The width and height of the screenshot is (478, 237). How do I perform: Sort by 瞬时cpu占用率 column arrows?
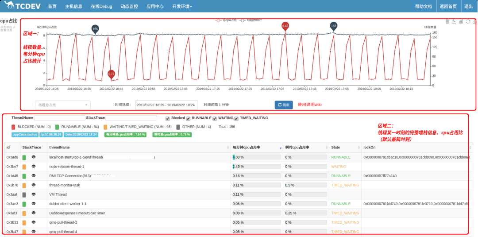327,148
